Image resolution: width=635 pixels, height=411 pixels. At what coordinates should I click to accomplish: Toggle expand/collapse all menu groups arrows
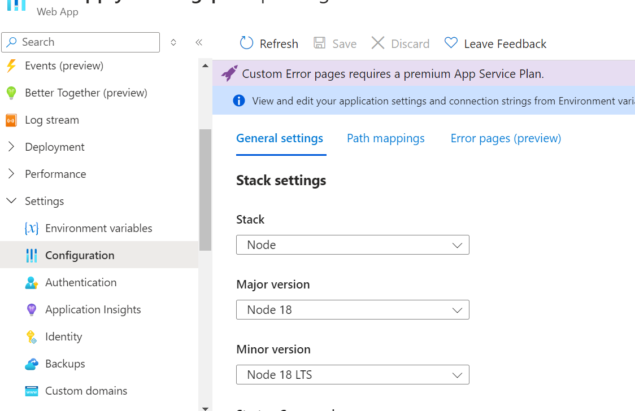pyautogui.click(x=173, y=42)
